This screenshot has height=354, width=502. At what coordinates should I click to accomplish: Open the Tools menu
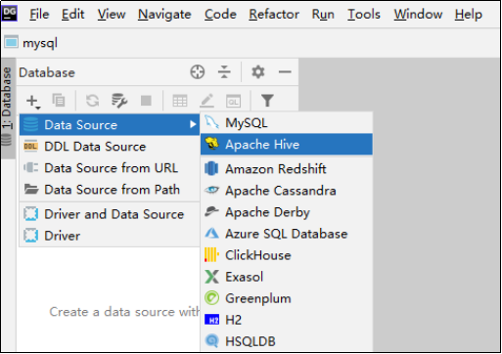click(x=364, y=14)
